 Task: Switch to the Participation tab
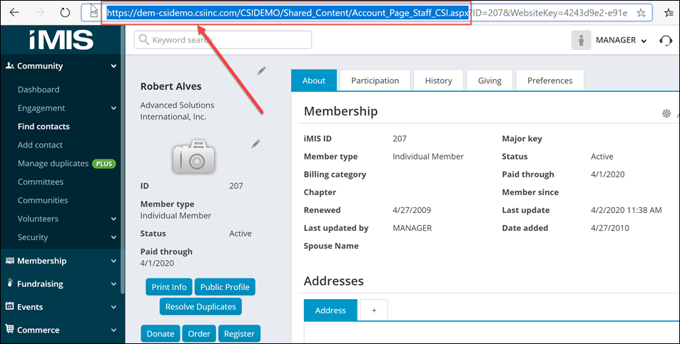point(375,80)
